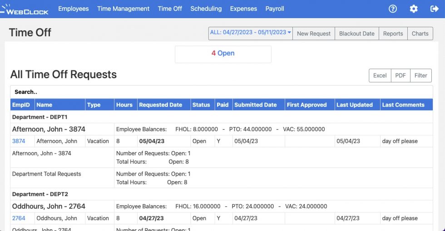The image size is (445, 231).
Task: Click the Blackout Date button
Action: click(x=356, y=34)
